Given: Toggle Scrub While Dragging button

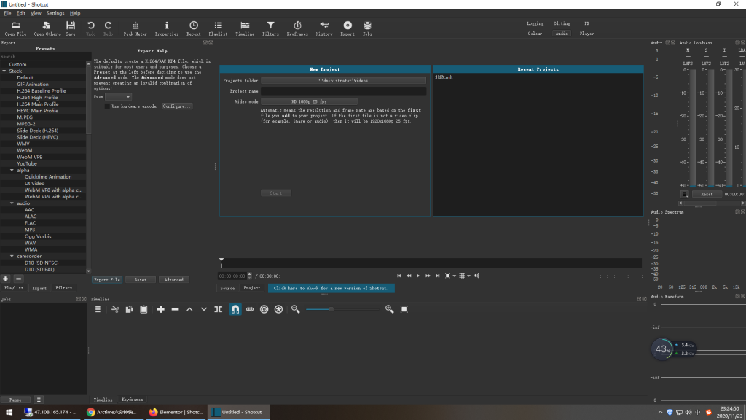Looking at the screenshot, I should pos(250,309).
